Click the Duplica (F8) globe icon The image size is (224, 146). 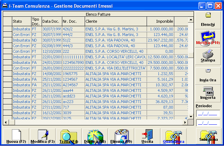coord(95,136)
